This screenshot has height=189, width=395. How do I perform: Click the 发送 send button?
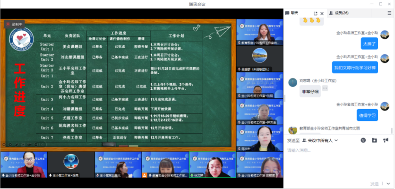coord(374,184)
